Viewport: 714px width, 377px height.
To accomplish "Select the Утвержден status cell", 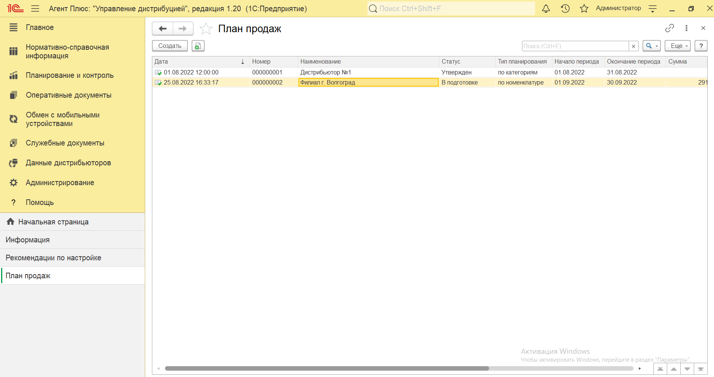I will pos(467,73).
